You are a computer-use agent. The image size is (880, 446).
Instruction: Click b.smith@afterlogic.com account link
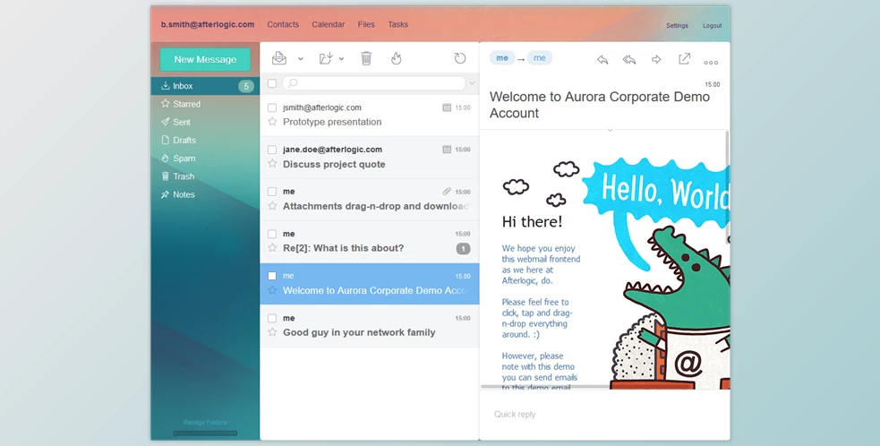[x=208, y=24]
